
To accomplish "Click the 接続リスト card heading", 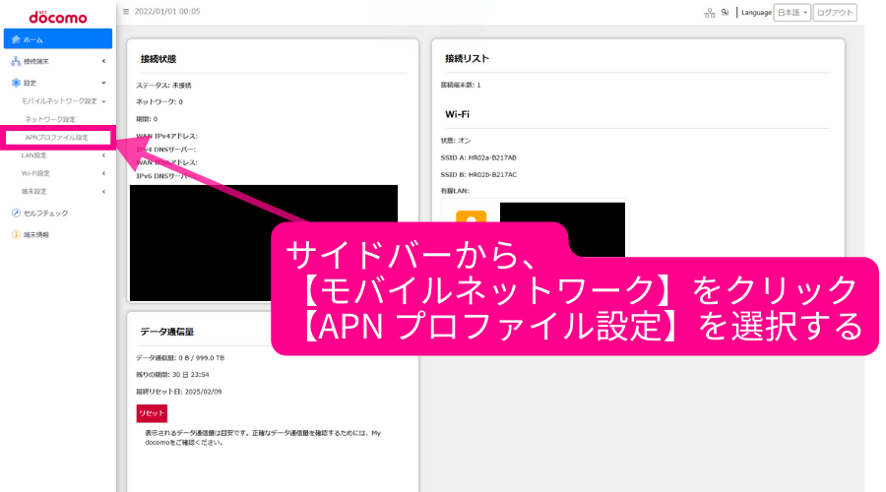I will pyautogui.click(x=467, y=58).
